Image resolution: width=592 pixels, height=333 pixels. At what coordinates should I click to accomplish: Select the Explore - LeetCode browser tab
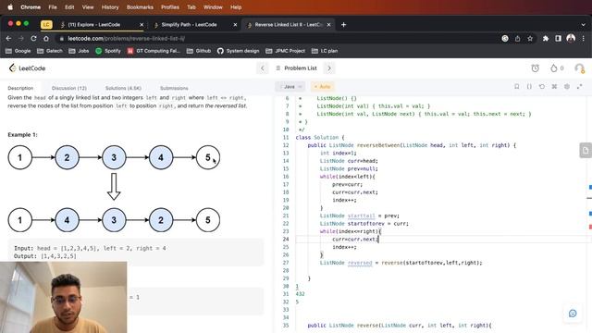(x=94, y=25)
